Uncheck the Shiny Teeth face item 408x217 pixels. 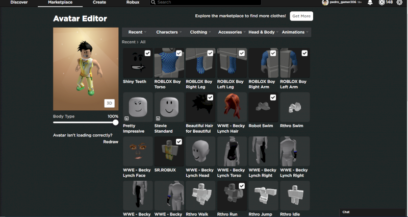pyautogui.click(x=147, y=53)
